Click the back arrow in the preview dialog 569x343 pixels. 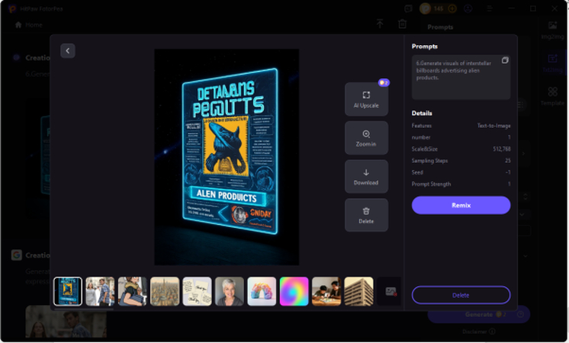[68, 50]
